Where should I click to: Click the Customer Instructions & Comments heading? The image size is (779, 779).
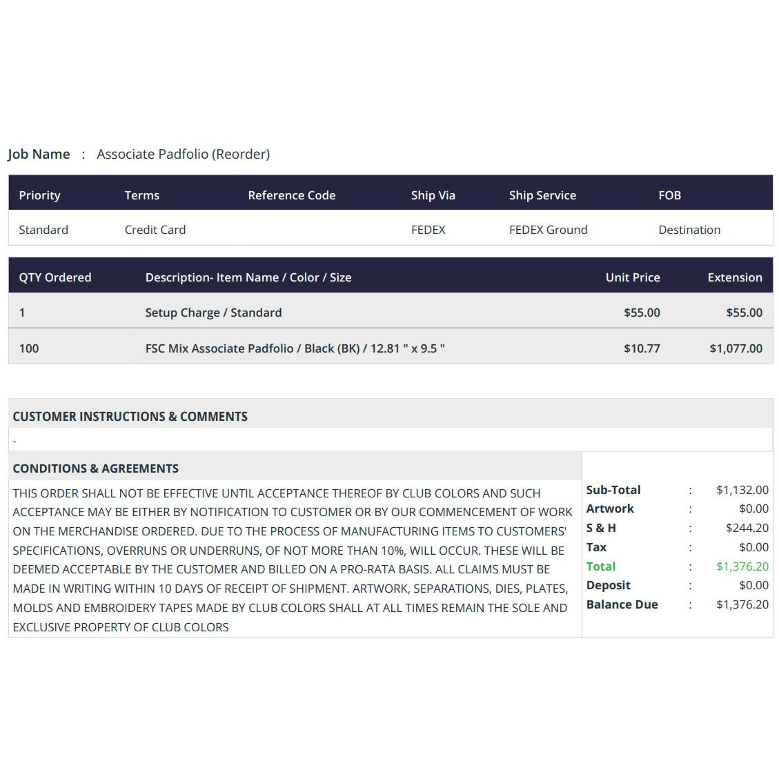pos(130,416)
